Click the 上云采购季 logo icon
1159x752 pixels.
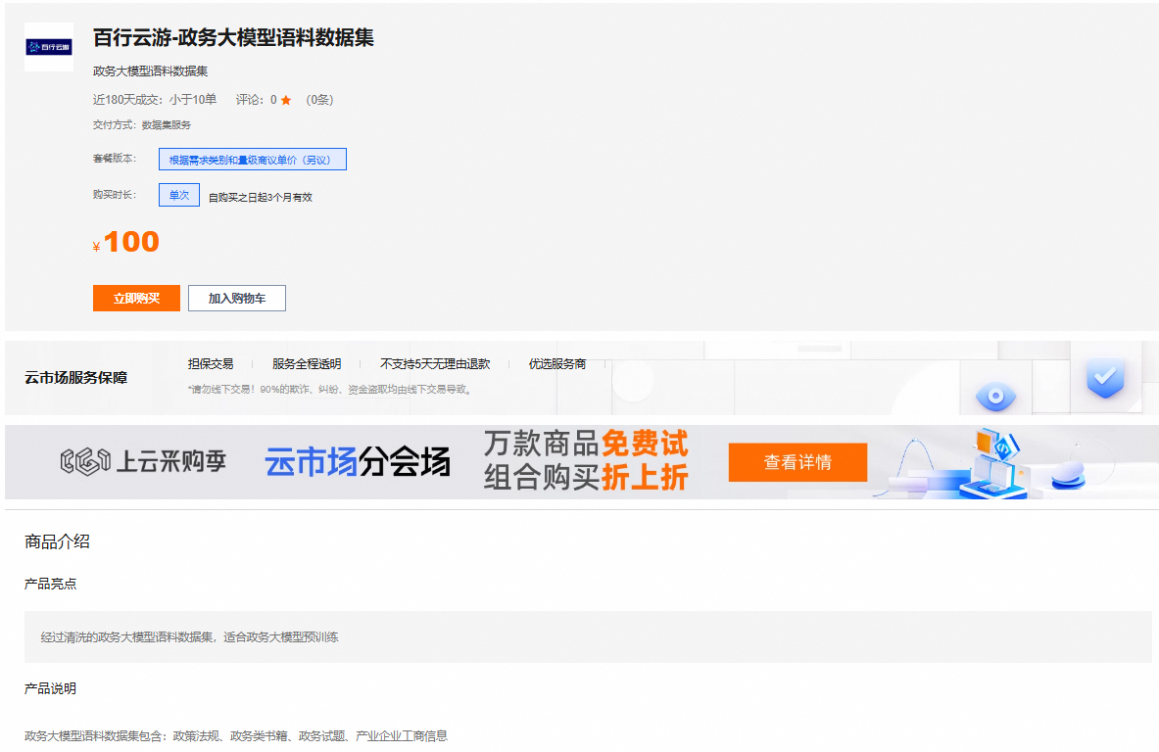pyautogui.click(x=85, y=462)
